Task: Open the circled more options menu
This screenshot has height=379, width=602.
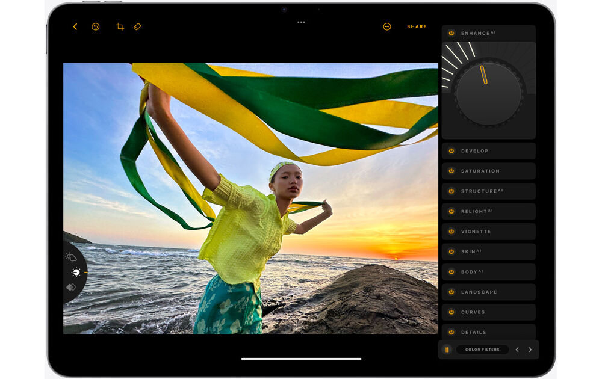Action: [x=387, y=26]
